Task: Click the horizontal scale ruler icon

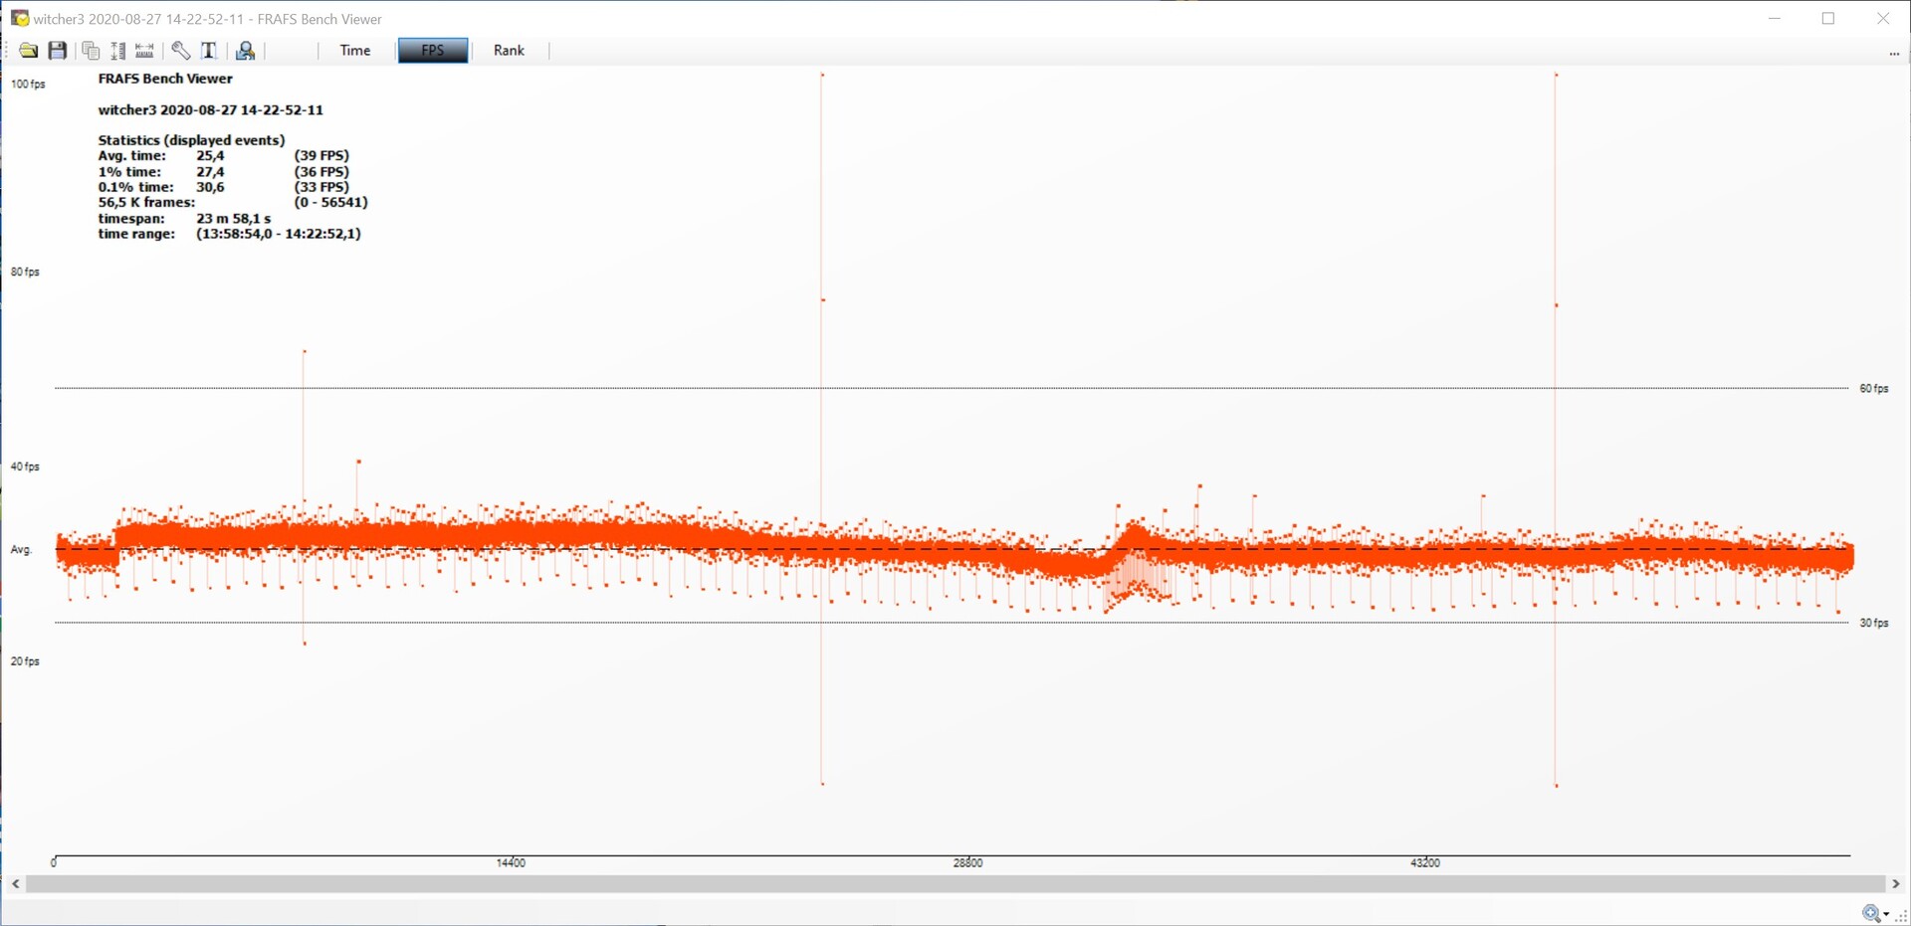Action: 144,51
